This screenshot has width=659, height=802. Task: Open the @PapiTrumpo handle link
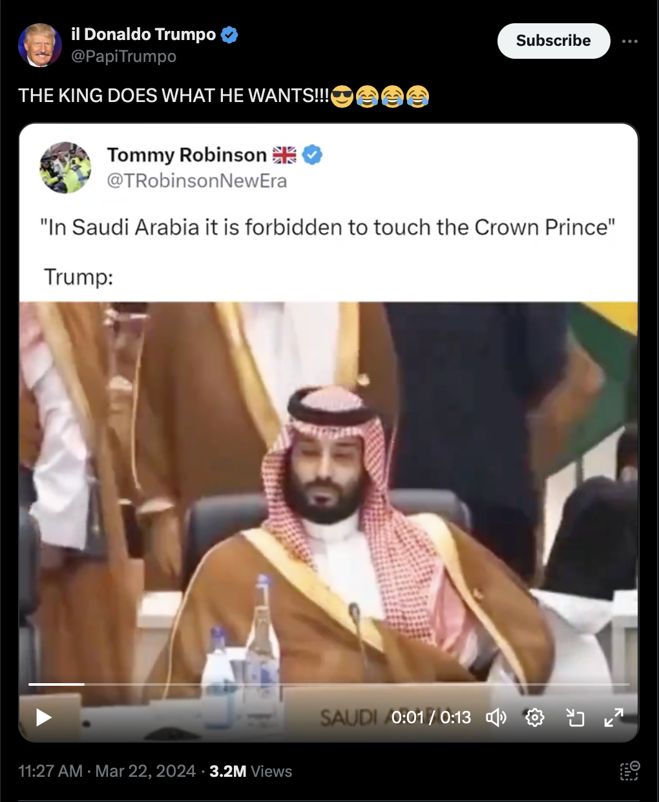tap(123, 57)
